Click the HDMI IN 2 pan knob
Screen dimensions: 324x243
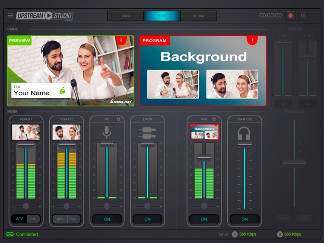pos(67,206)
